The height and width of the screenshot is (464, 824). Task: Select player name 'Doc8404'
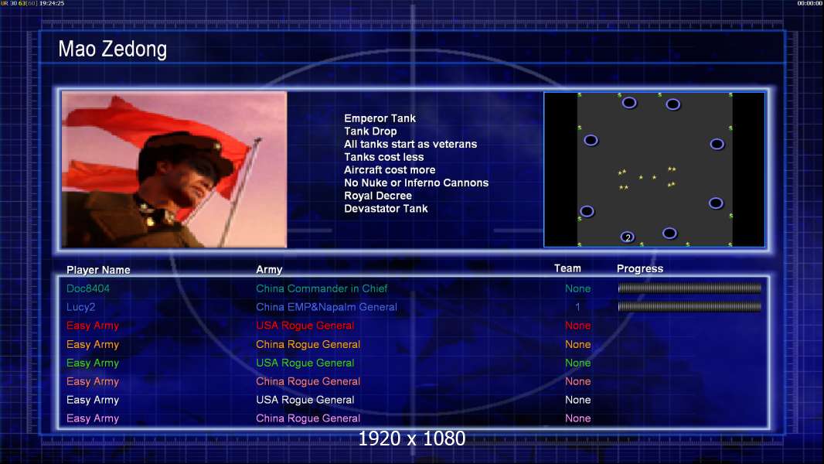coord(88,288)
